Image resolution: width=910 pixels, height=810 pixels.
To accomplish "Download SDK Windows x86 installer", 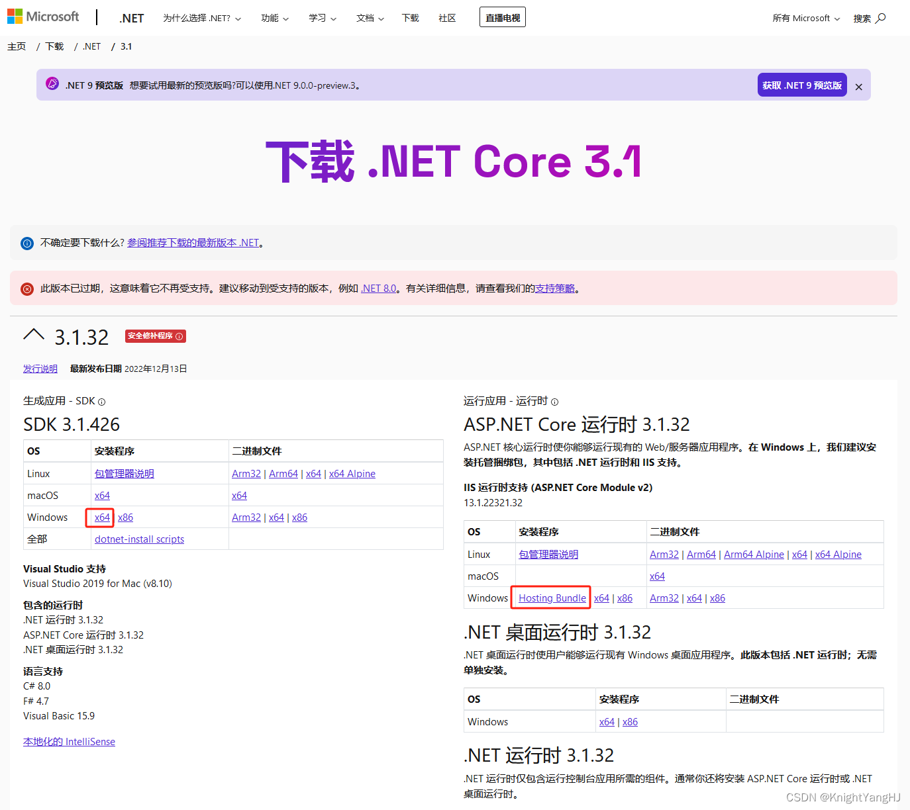I will (125, 517).
